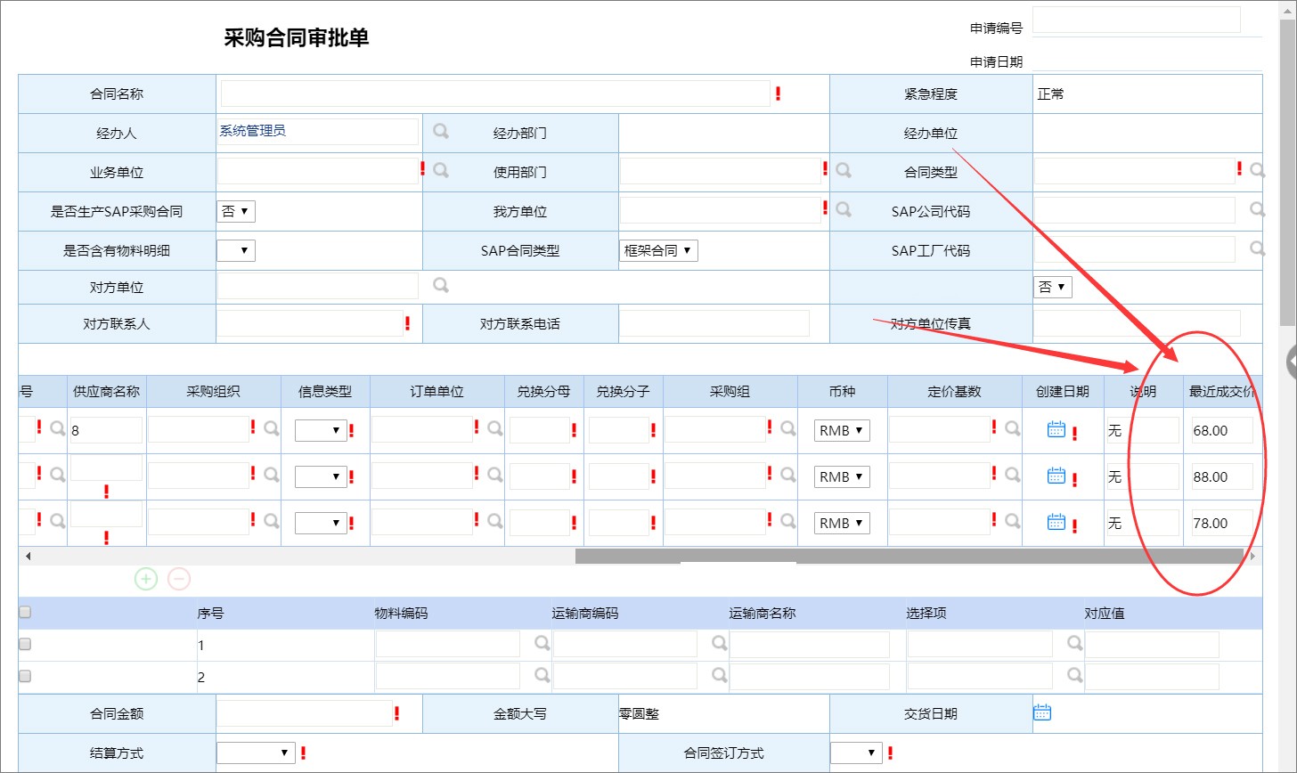Open the calendar icon for 交货日期
This screenshot has height=773, width=1297.
coord(1042,712)
